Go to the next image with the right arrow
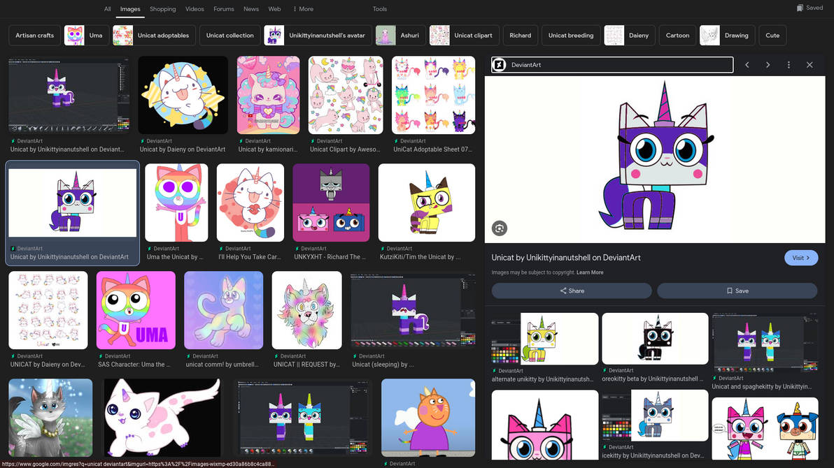This screenshot has width=834, height=468. (768, 64)
